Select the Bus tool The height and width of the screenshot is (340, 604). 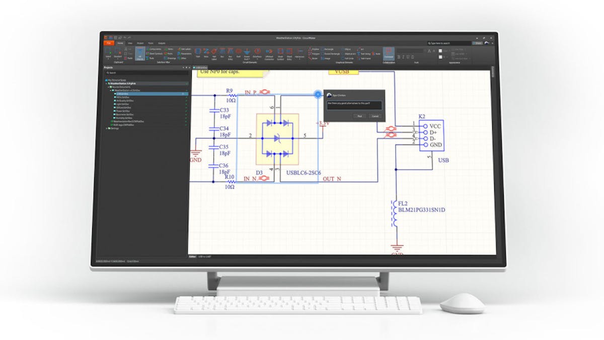pos(222,53)
